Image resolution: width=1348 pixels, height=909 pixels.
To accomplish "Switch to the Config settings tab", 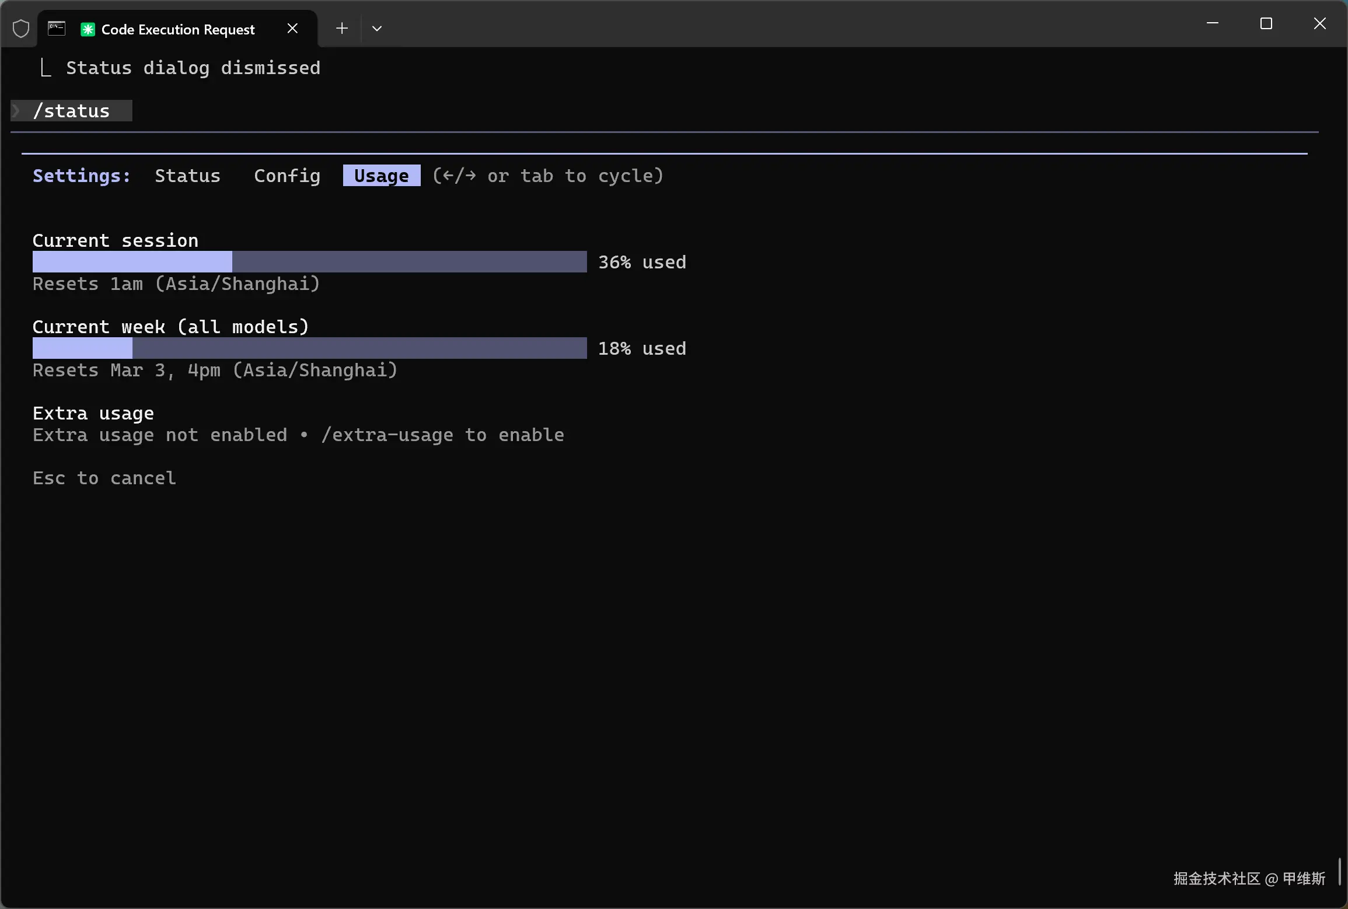I will click(287, 176).
